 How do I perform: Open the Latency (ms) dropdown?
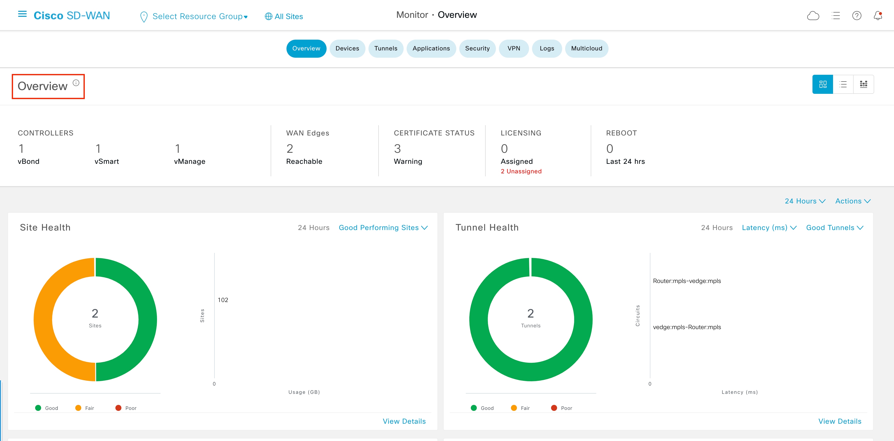click(769, 228)
